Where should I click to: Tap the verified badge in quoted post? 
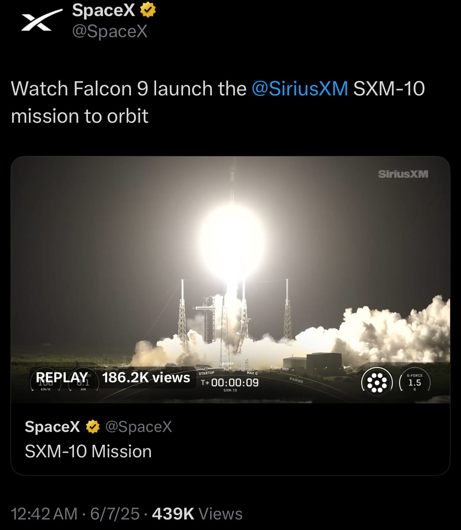coord(93,427)
